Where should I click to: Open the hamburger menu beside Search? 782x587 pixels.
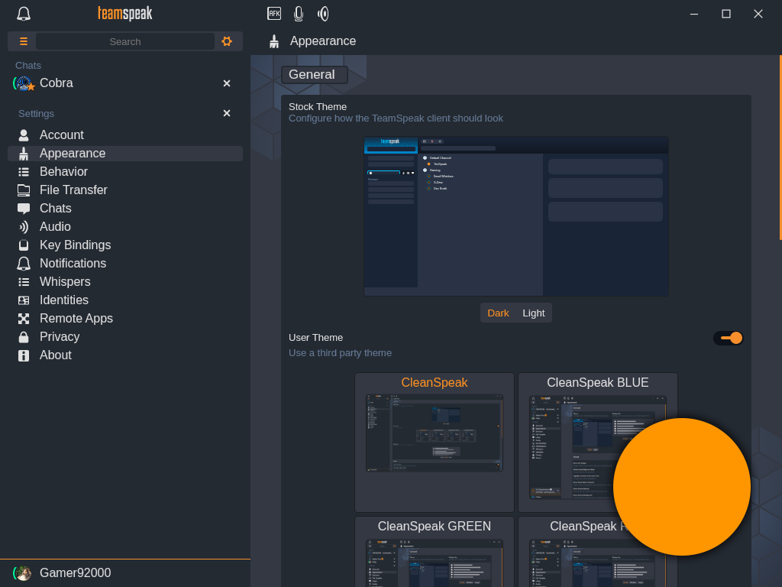tap(23, 41)
